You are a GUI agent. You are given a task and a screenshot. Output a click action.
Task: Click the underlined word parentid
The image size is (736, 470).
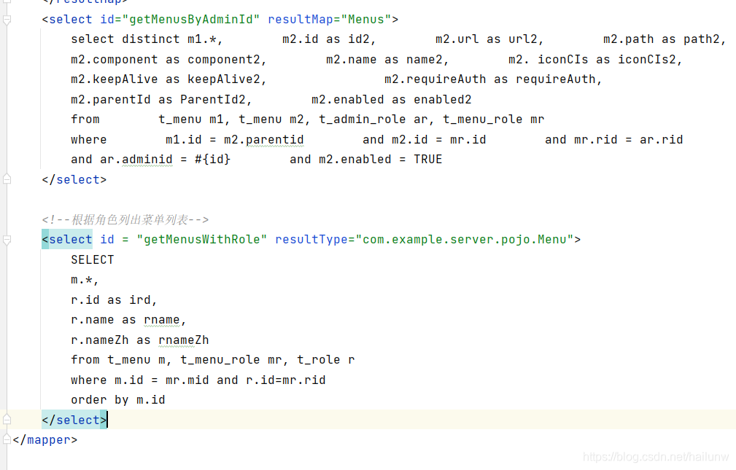click(274, 140)
